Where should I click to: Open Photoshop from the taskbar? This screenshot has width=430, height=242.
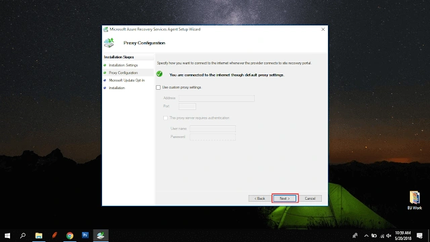click(x=85, y=235)
